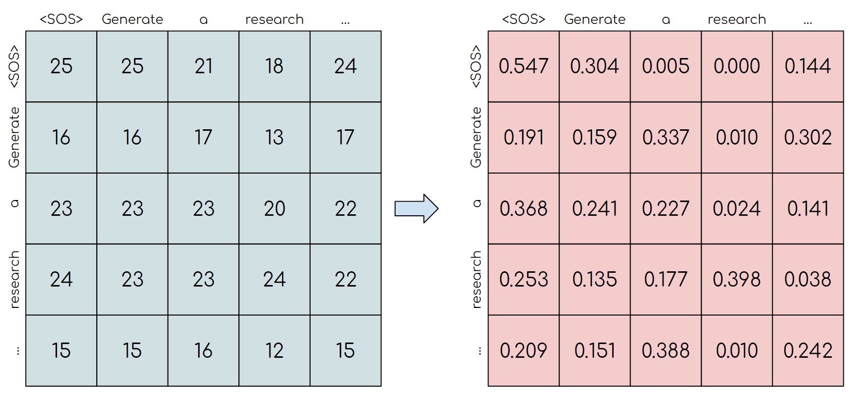Image resolution: width=854 pixels, height=398 pixels.
Task: Click the cell with value 0.000
Action: [x=736, y=66]
